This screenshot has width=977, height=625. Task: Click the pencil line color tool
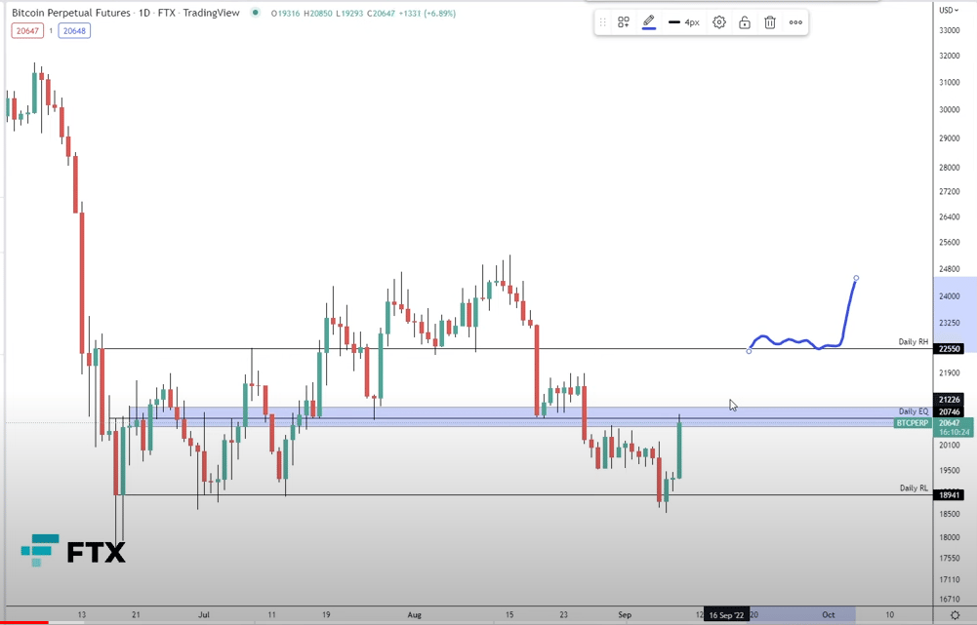point(649,22)
